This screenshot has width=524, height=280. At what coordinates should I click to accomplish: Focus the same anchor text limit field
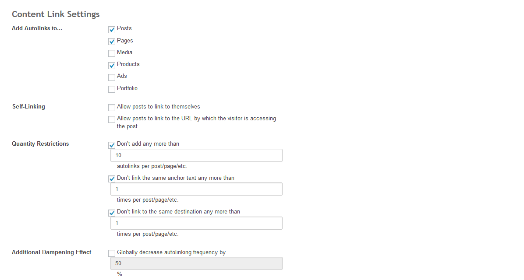tap(196, 189)
